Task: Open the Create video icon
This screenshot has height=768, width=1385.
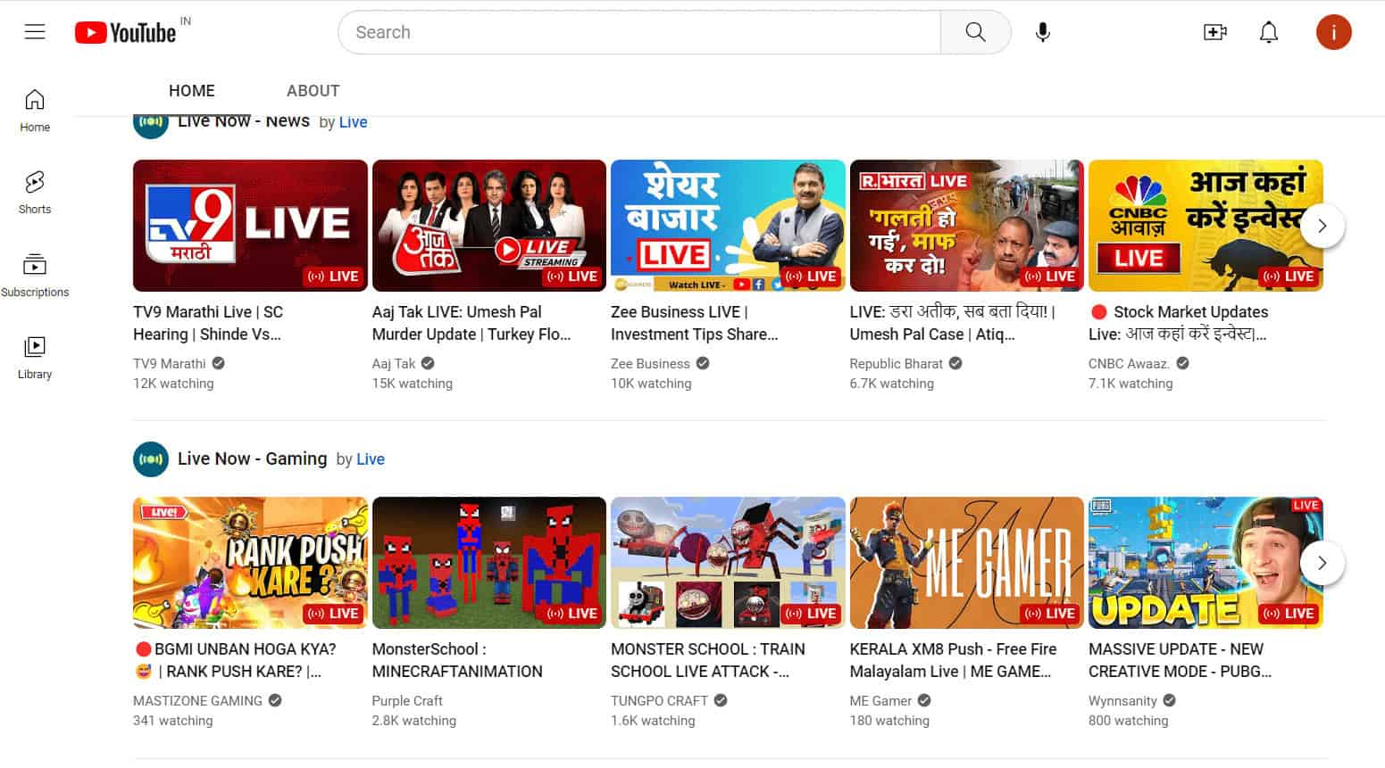Action: 1214,31
